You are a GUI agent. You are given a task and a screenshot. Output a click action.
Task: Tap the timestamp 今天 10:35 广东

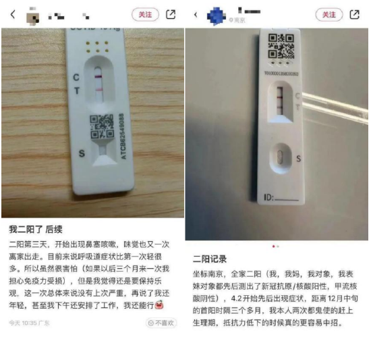pyautogui.click(x=29, y=323)
